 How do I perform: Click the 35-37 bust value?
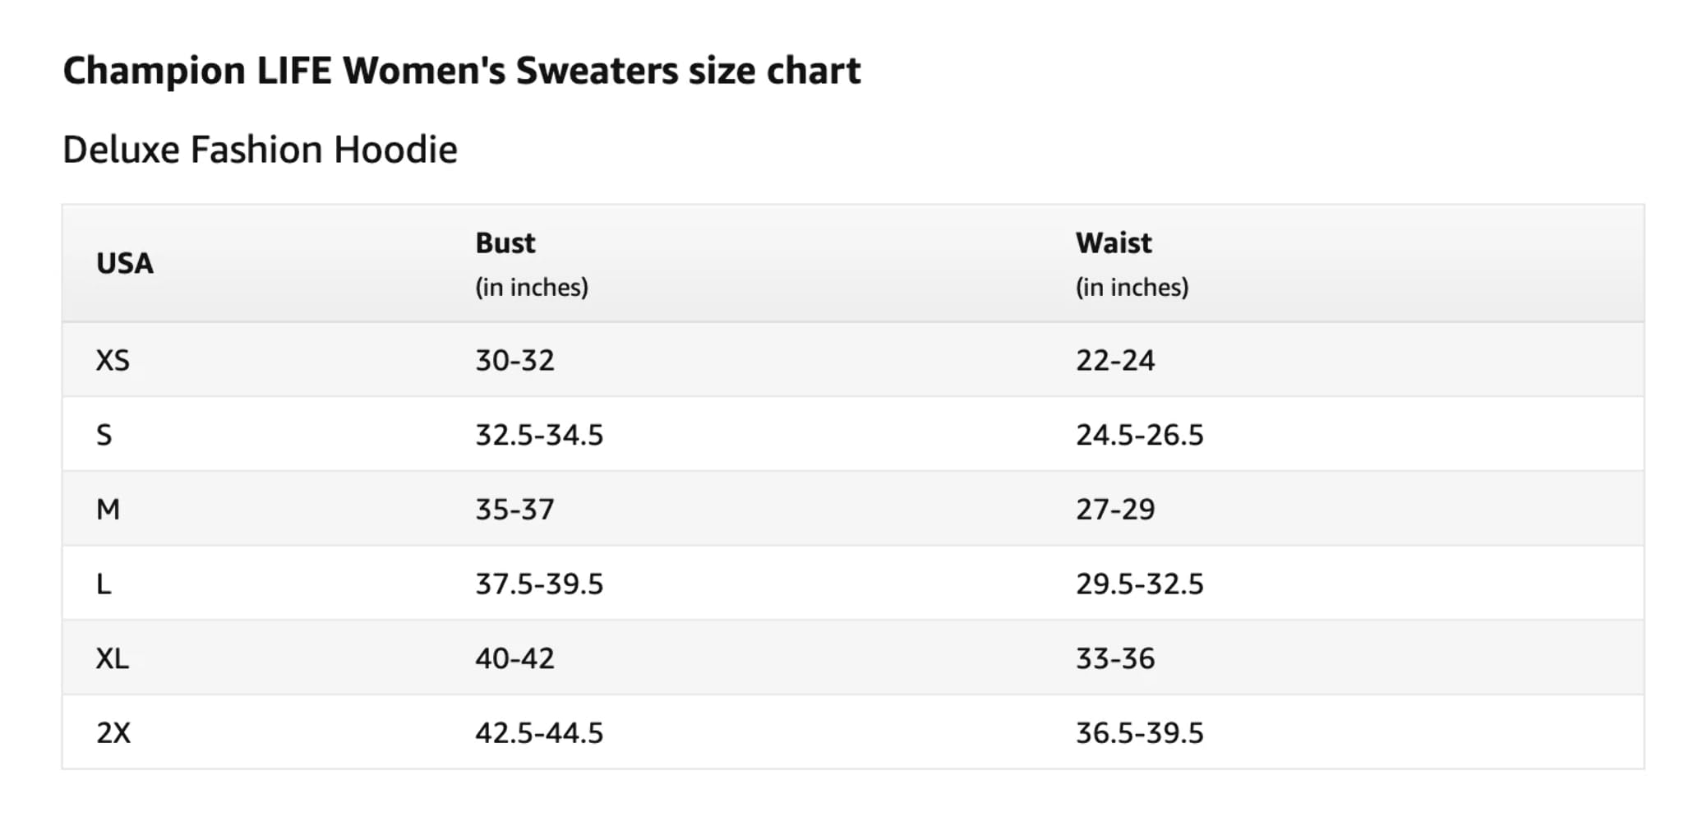[x=515, y=510]
